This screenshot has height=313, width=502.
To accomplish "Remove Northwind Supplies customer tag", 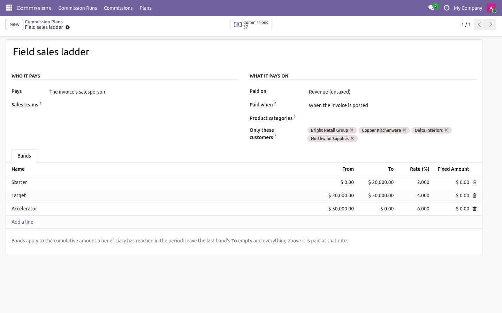I will tap(352, 138).
